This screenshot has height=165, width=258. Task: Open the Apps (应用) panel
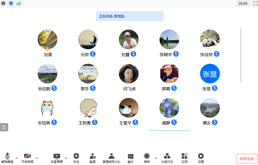pyautogui.click(x=184, y=158)
